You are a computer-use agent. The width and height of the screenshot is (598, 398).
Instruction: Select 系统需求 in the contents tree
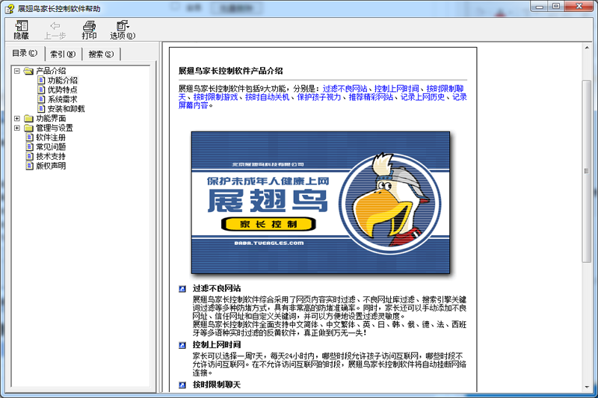pyautogui.click(x=63, y=99)
